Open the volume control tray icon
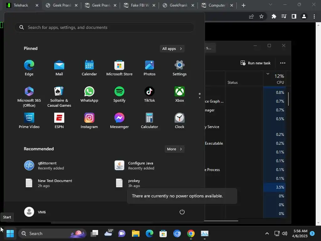 coord(285,233)
